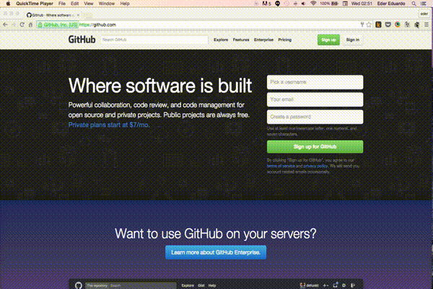
Task: Select the 'GitHub - Where software' tab
Action: (51, 15)
